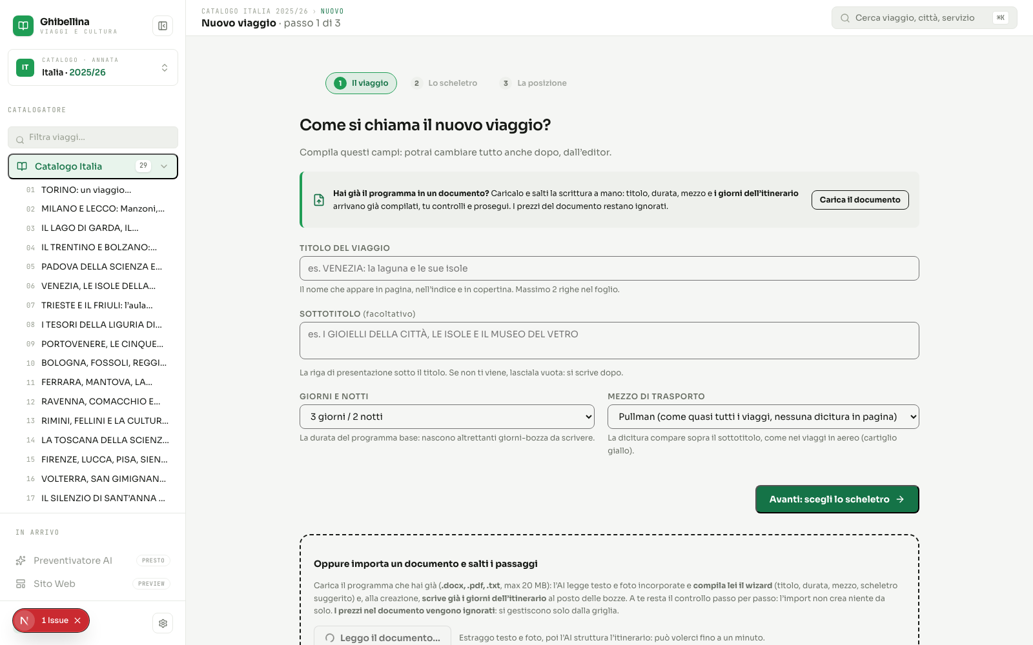Click the green IT catalog badge
1033x645 pixels.
25,68
